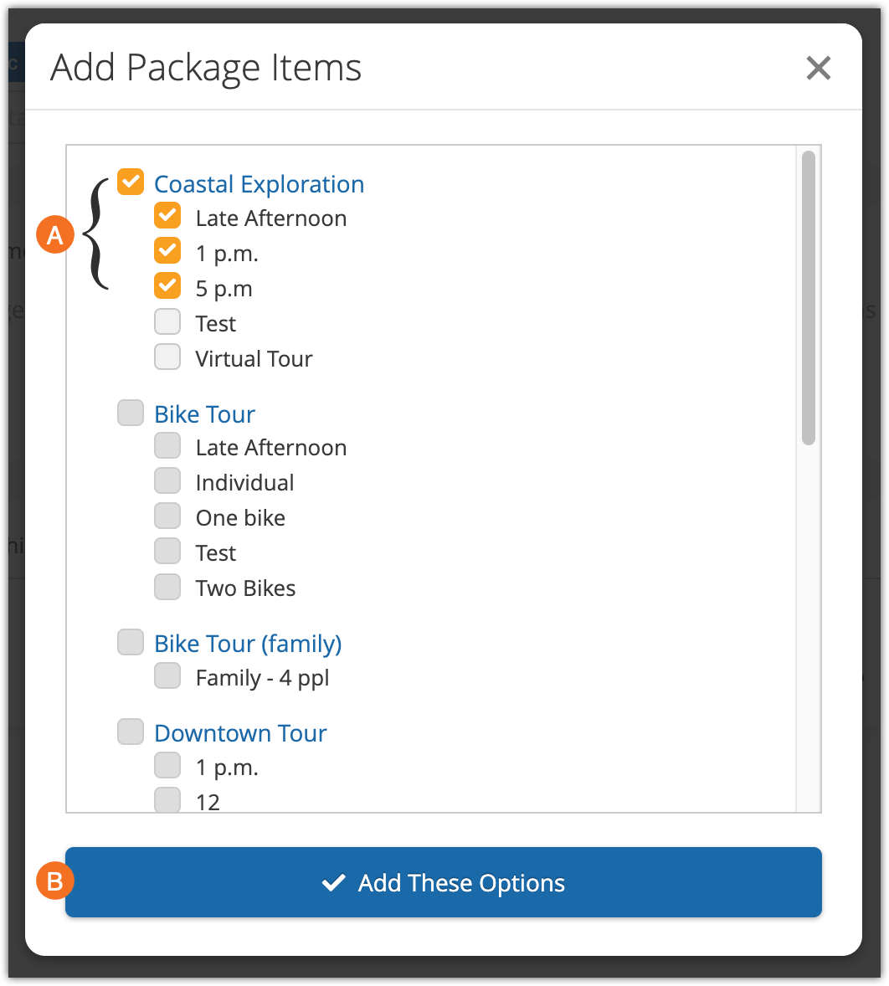Uncheck the 5 p.m option
The height and width of the screenshot is (986, 889).
[x=167, y=286]
